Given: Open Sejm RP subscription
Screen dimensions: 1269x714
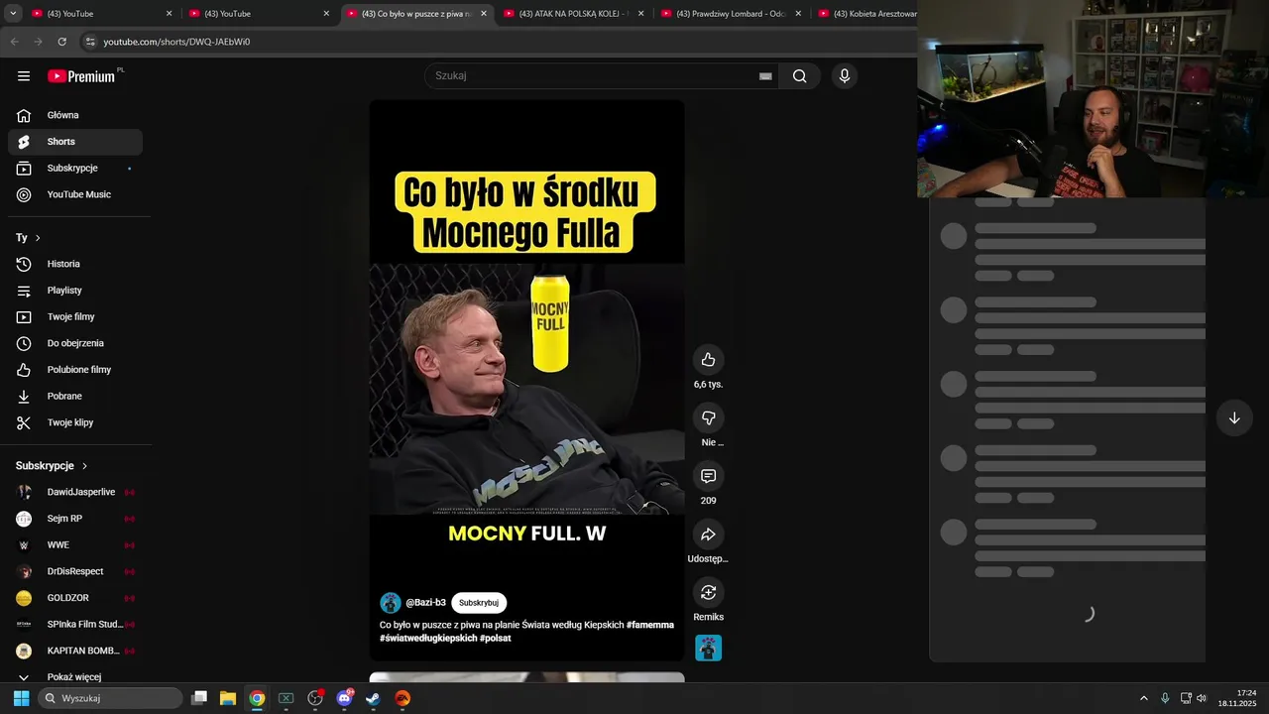Looking at the screenshot, I should coord(75,519).
